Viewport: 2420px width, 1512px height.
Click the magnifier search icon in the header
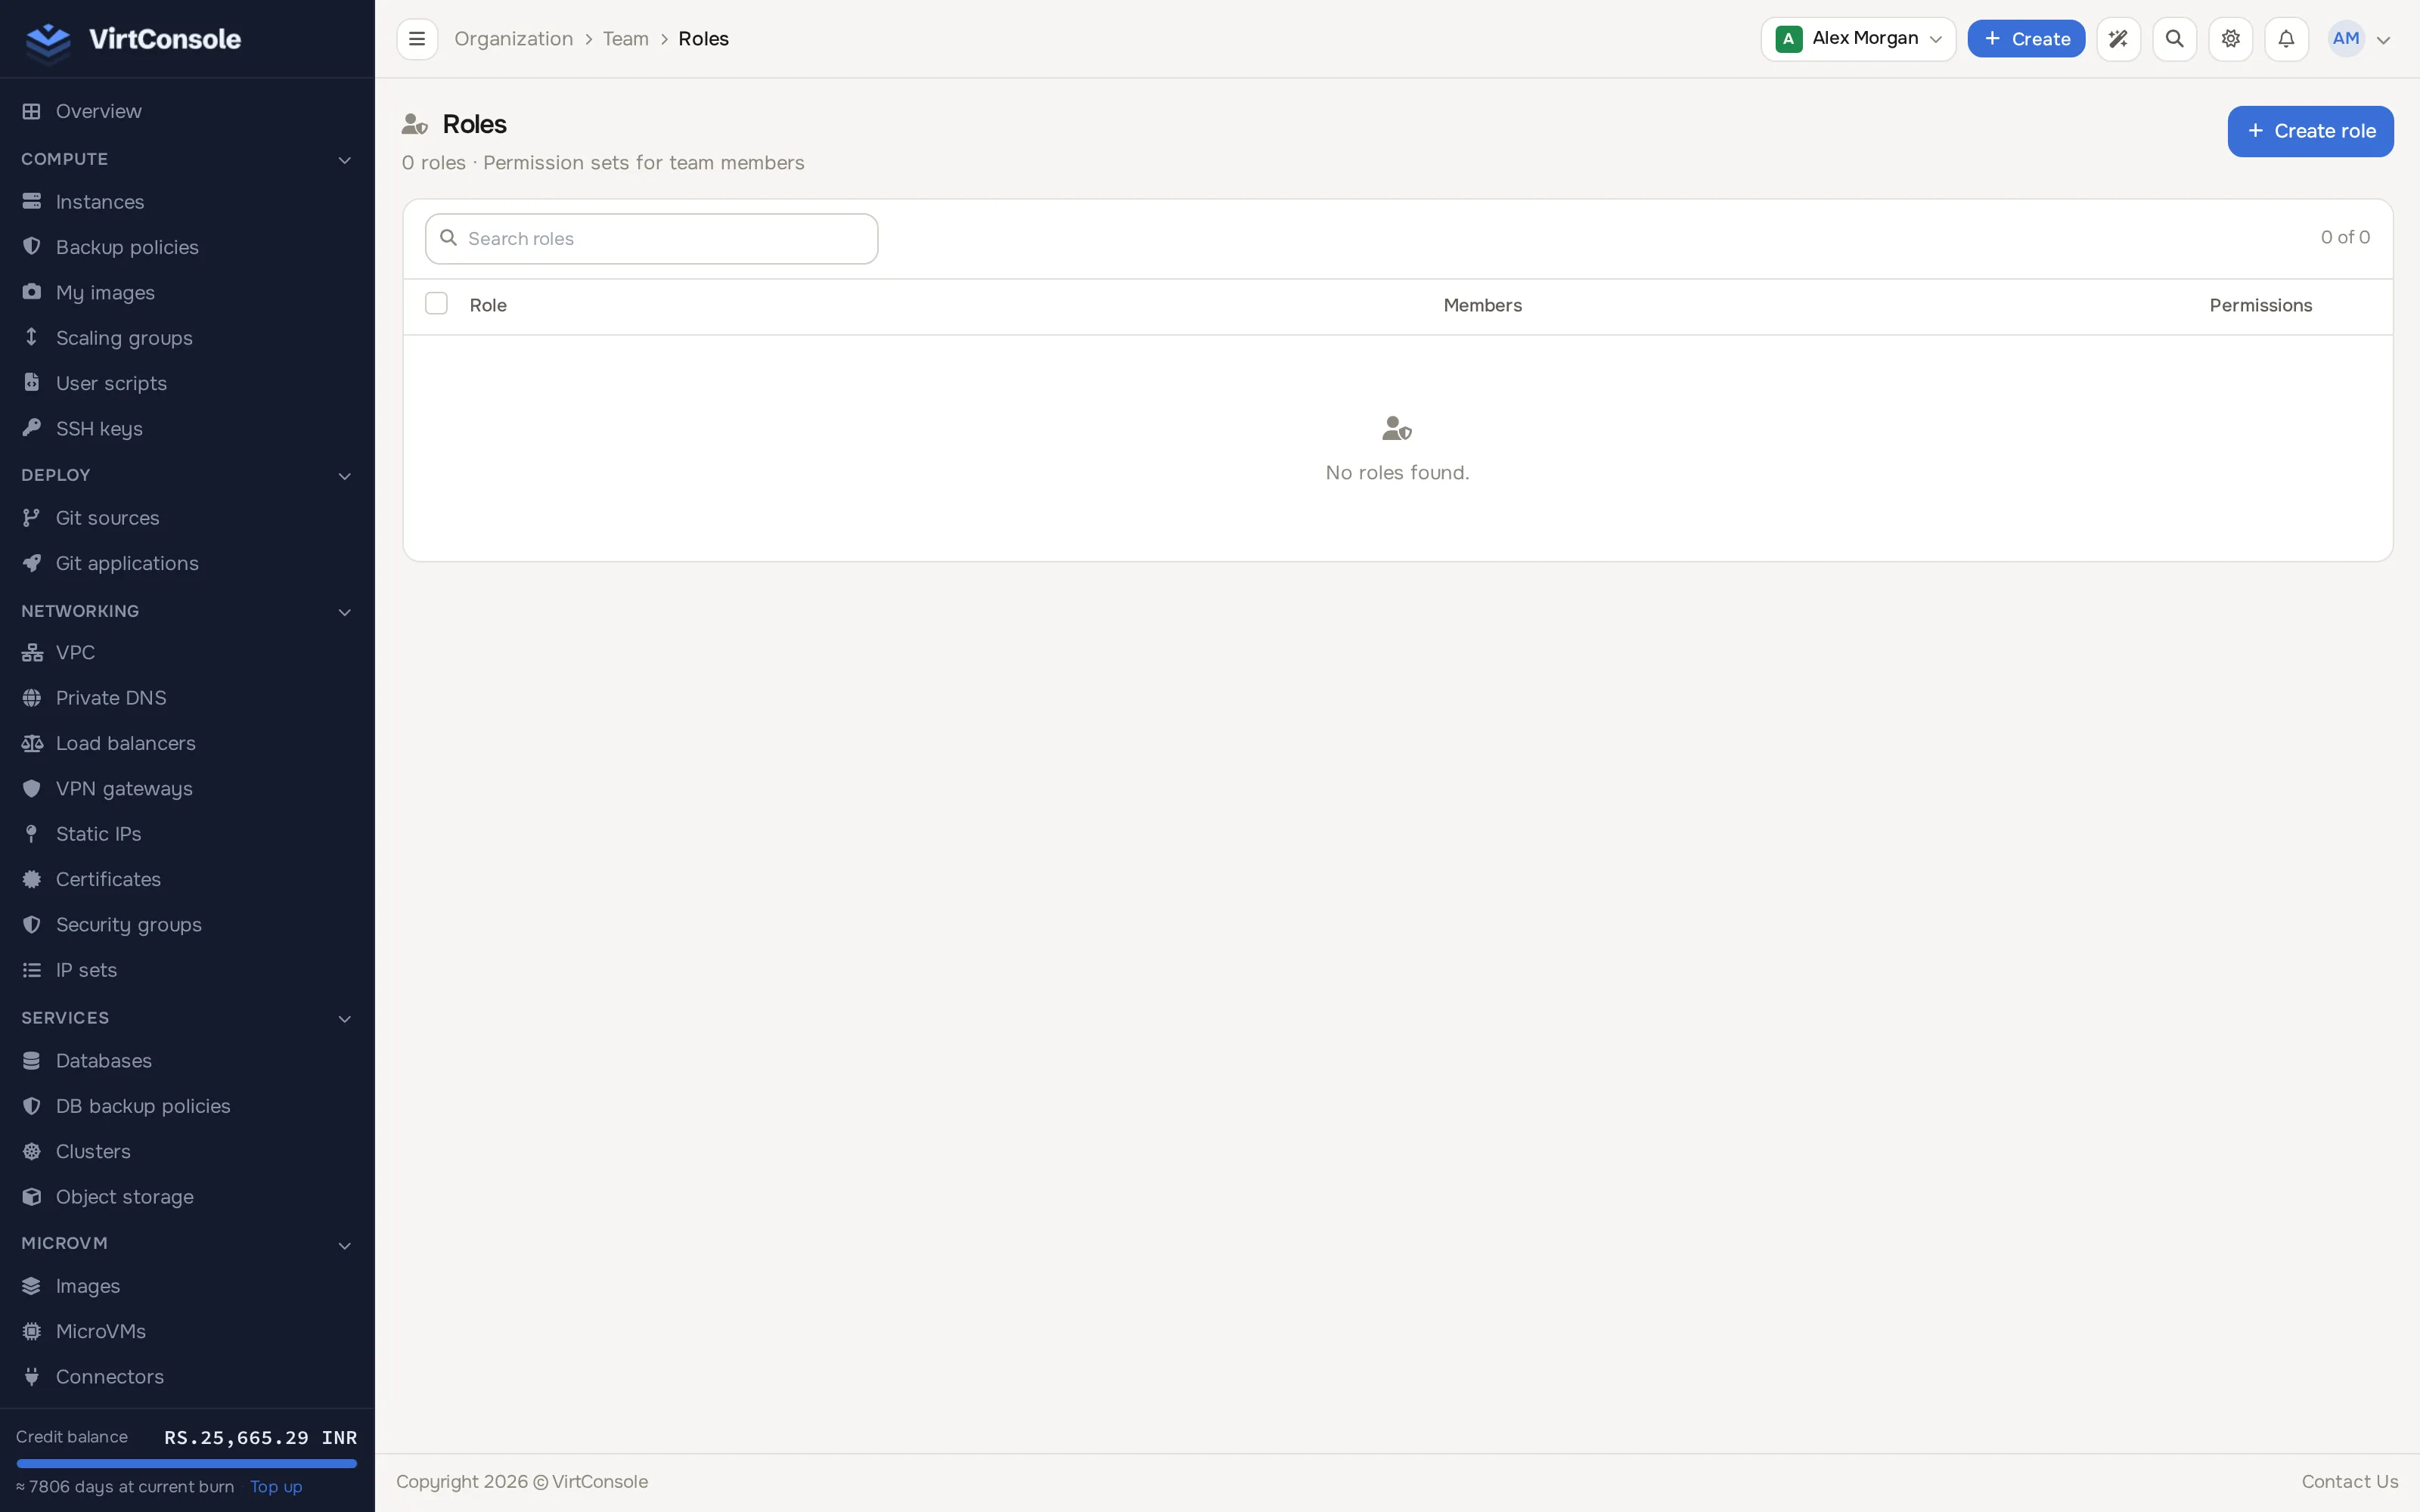pyautogui.click(x=2174, y=39)
